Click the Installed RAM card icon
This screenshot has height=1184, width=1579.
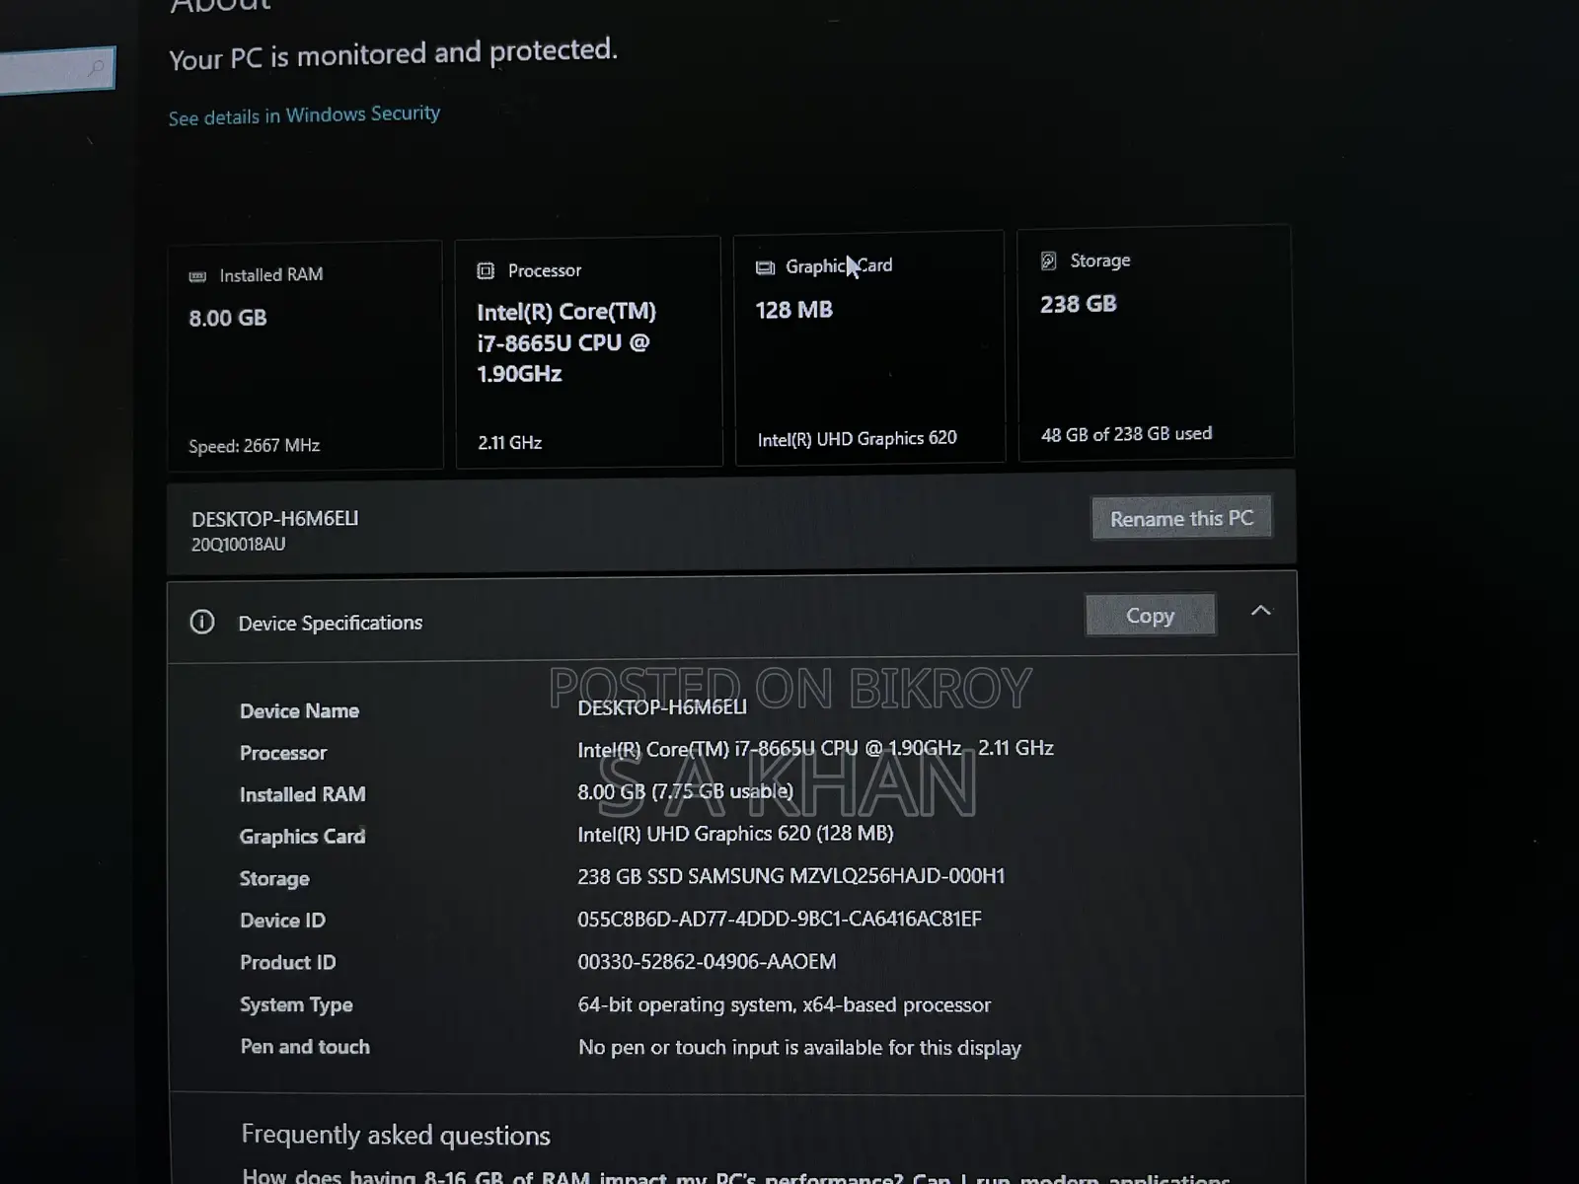click(197, 276)
